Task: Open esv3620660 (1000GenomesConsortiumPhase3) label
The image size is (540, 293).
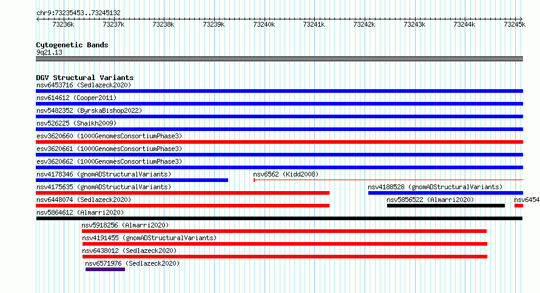Action: click(x=109, y=136)
